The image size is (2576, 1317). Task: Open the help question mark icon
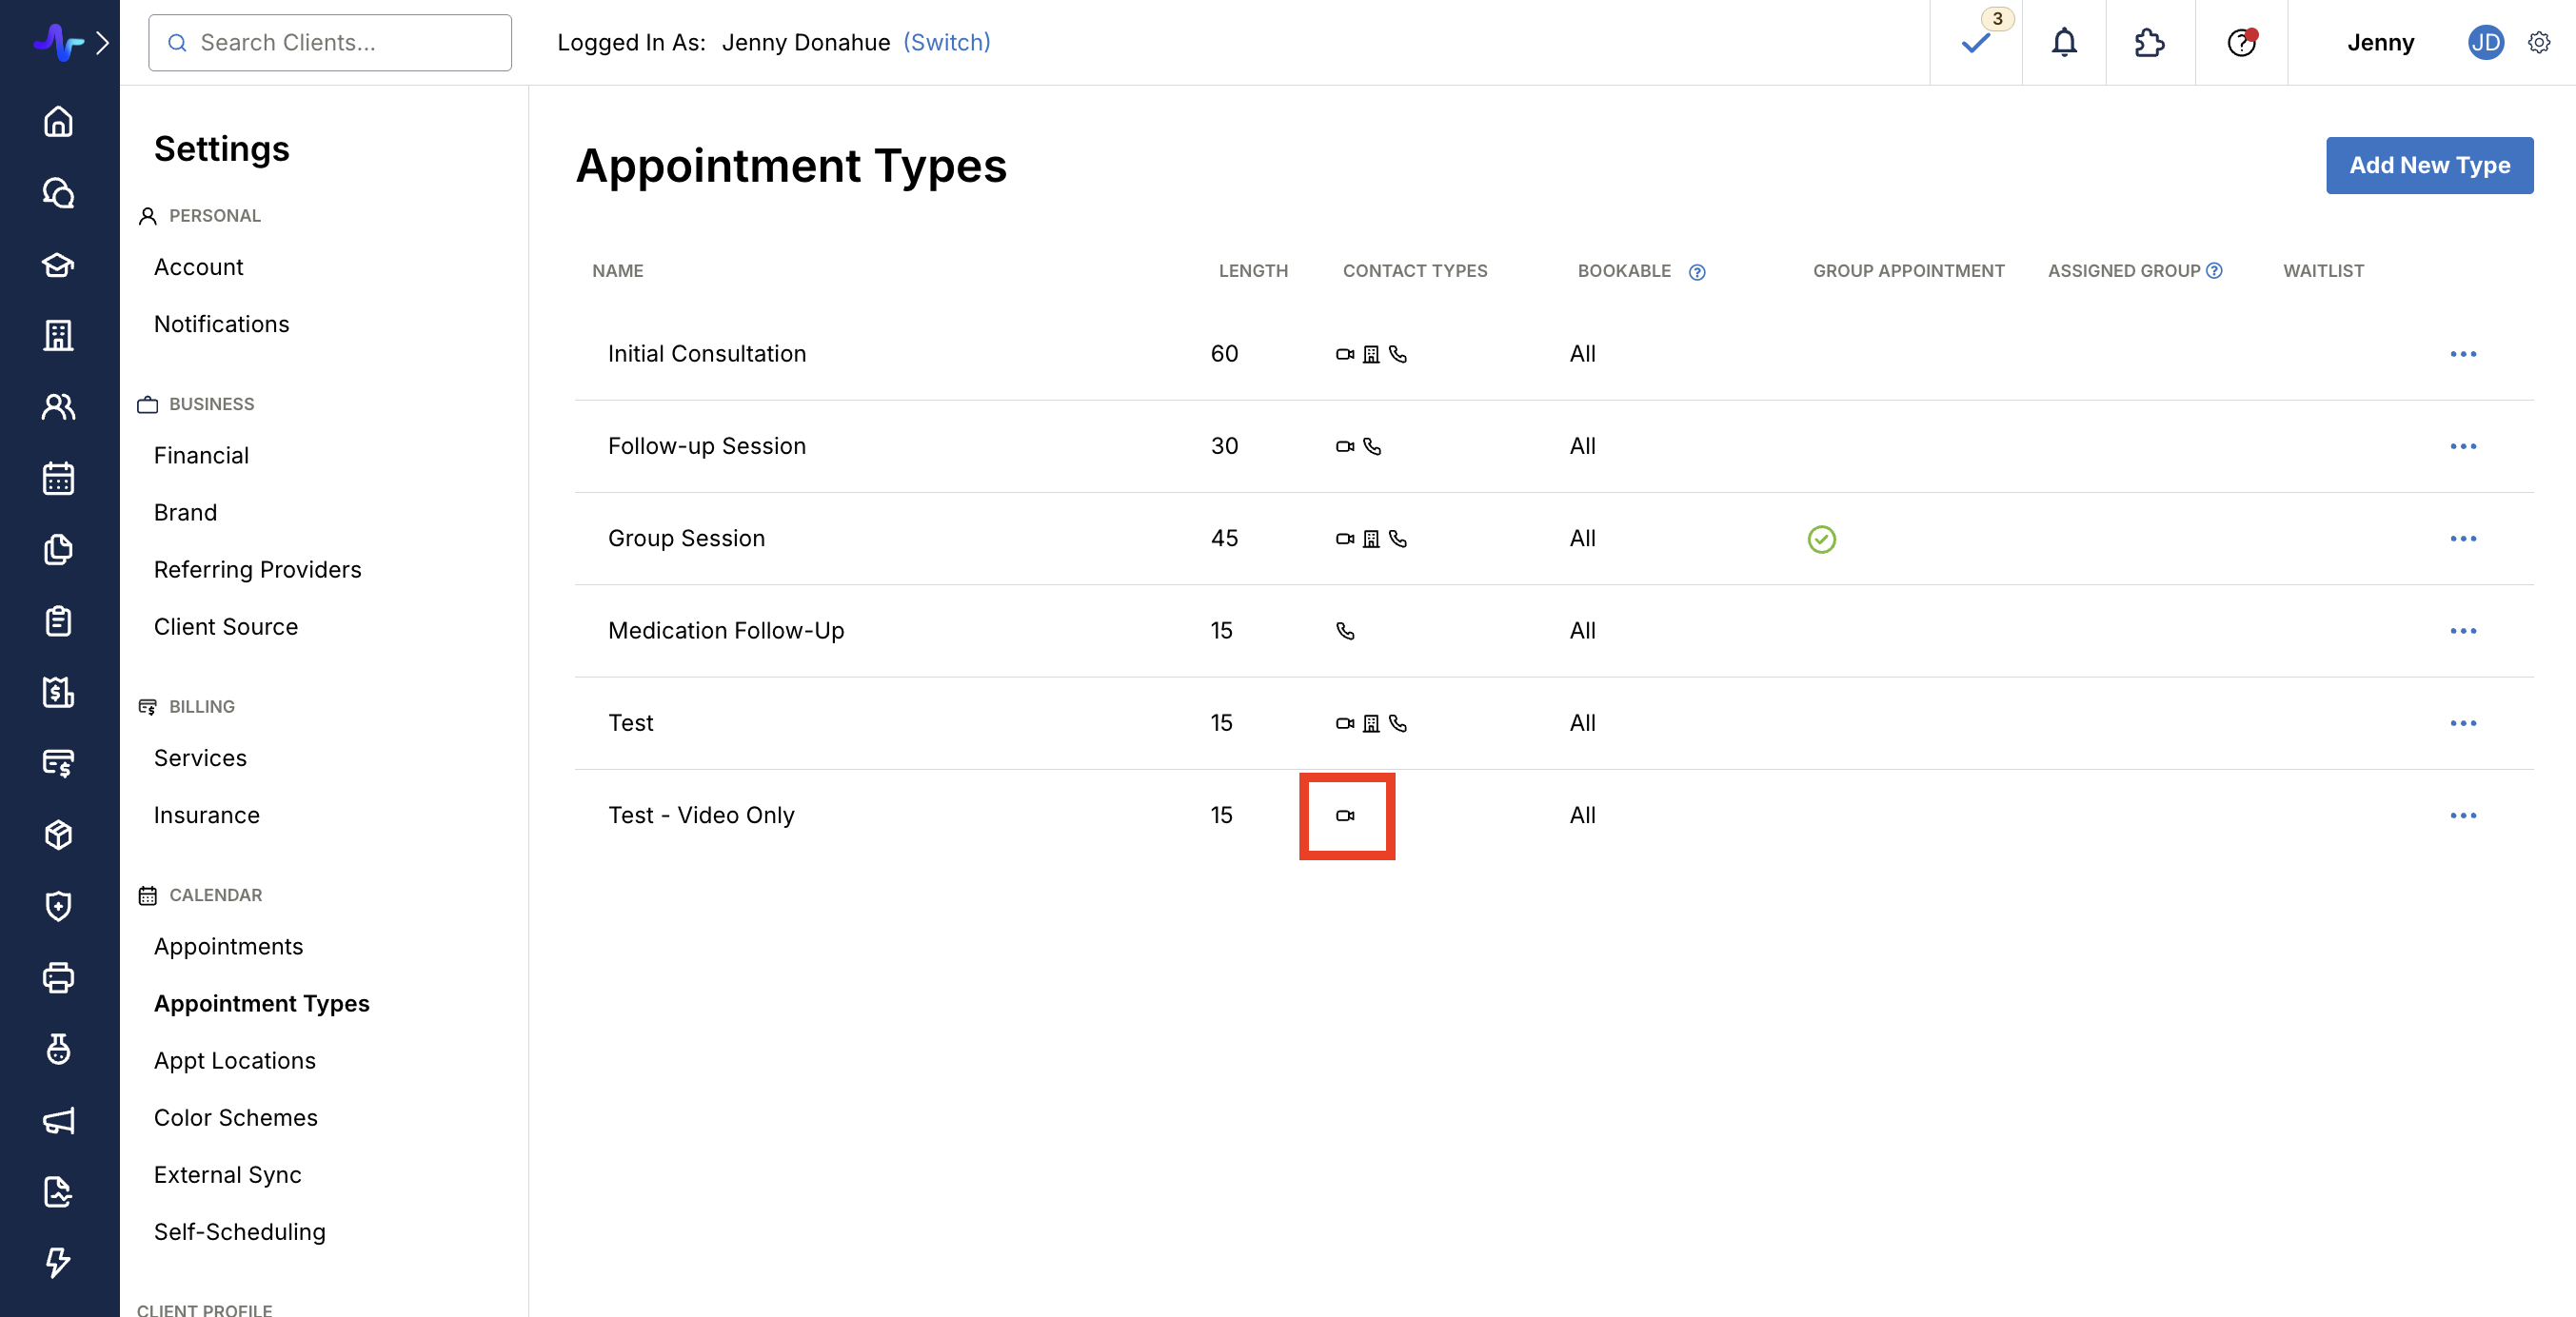click(2241, 42)
